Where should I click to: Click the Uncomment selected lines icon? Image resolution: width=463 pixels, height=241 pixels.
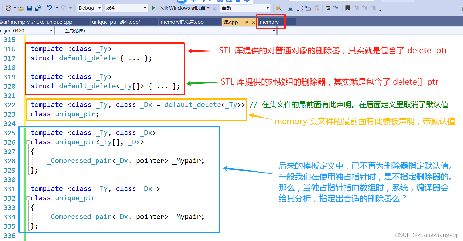point(336,8)
